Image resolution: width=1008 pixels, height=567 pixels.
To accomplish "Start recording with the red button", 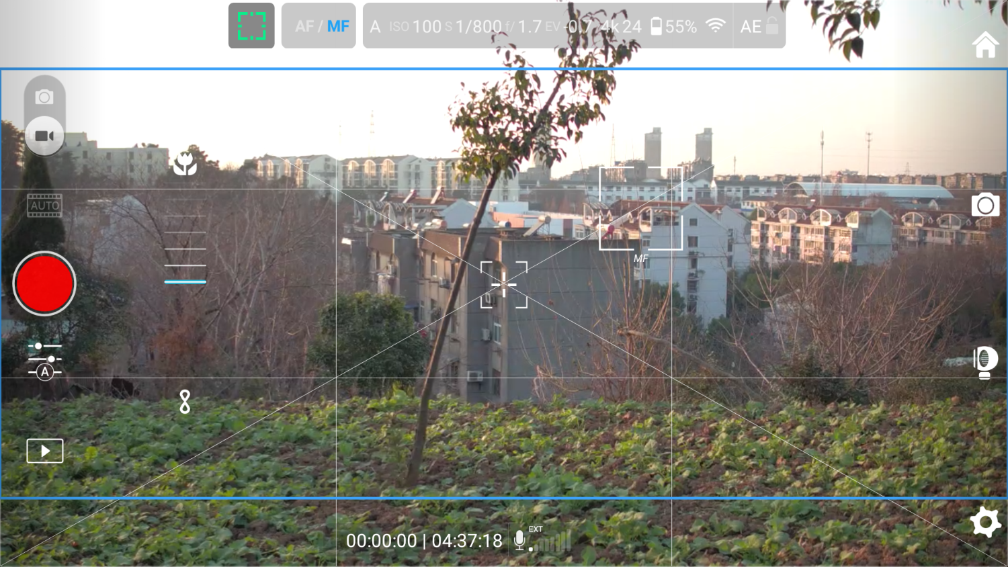I will click(x=44, y=283).
